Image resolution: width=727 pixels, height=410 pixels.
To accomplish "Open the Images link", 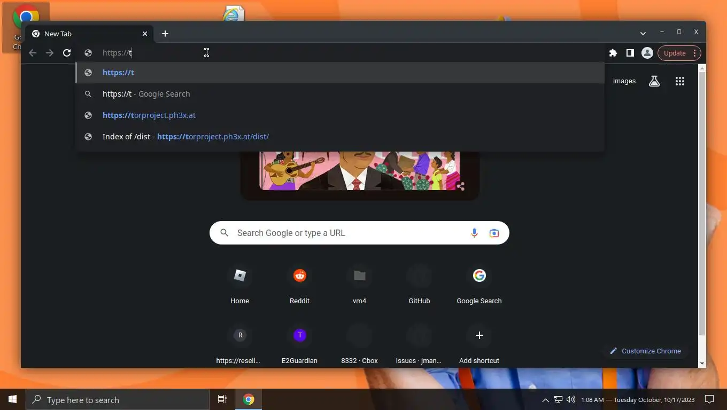I will pyautogui.click(x=624, y=81).
